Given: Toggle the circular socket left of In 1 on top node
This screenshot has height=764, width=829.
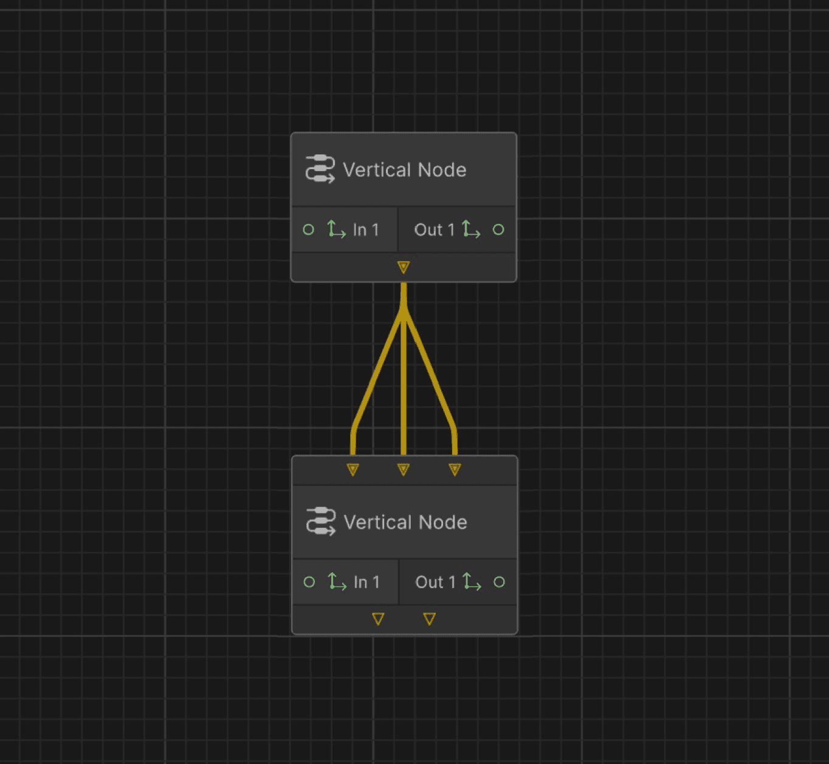Looking at the screenshot, I should click(308, 229).
